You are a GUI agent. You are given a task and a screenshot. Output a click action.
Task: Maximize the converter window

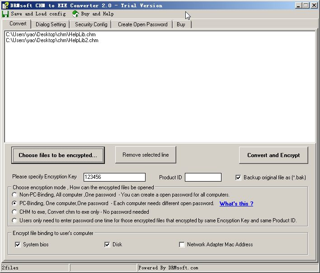(x=306, y=5)
